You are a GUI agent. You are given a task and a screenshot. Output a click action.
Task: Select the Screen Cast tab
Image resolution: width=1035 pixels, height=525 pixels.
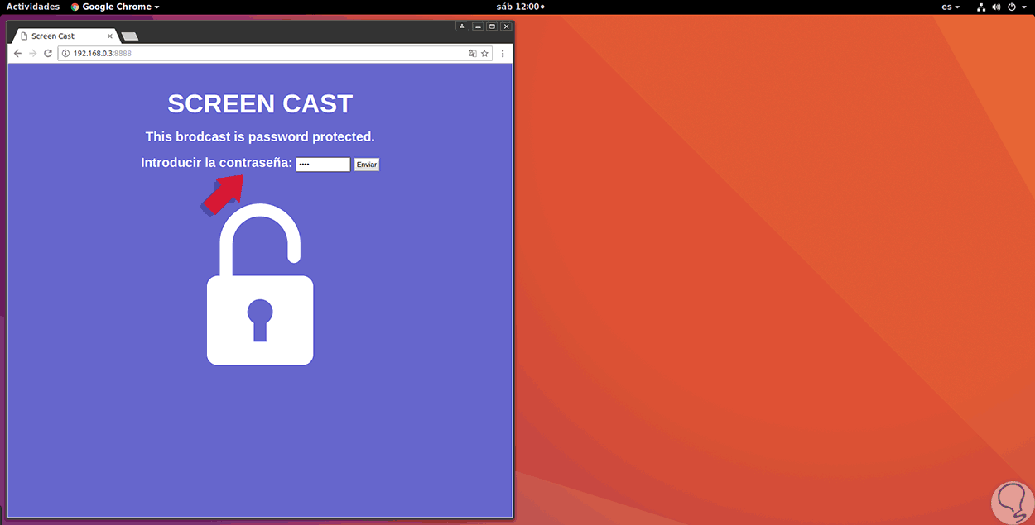tap(65, 36)
